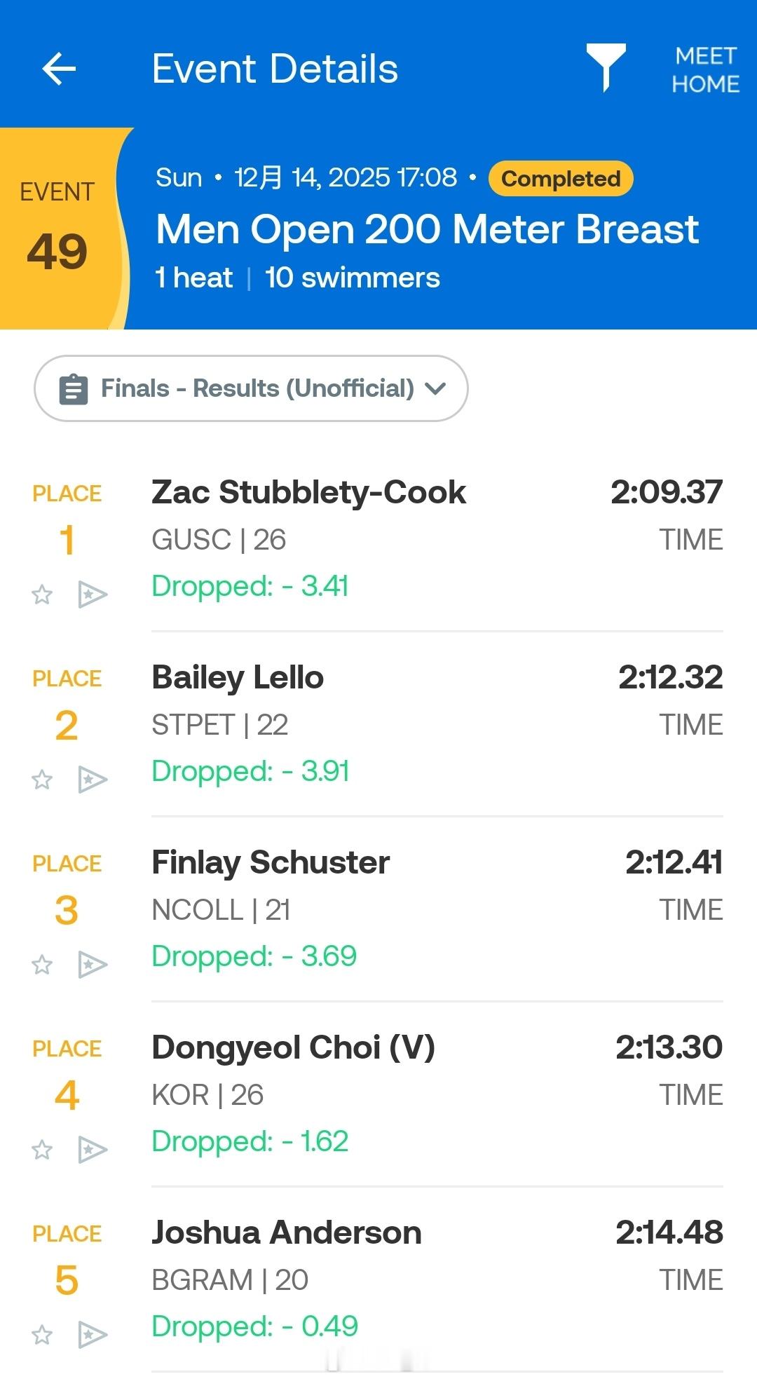Screen dimensions: 757x1379
Task: Star Dongyeol Choi as a favorite
Action: point(42,1150)
